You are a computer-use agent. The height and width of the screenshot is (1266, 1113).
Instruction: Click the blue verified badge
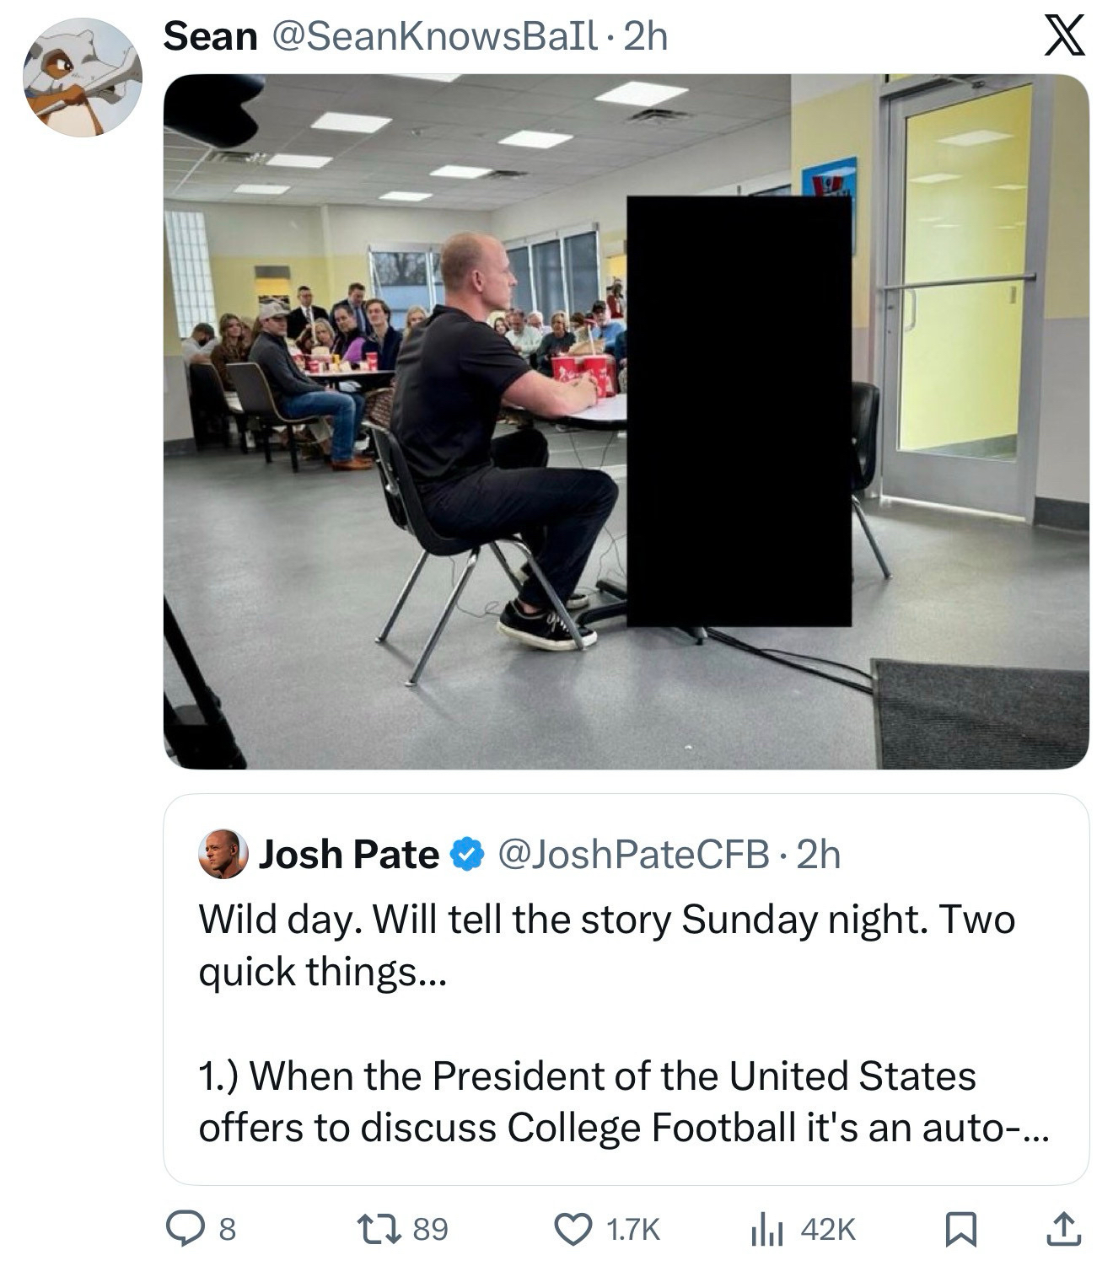(x=466, y=855)
